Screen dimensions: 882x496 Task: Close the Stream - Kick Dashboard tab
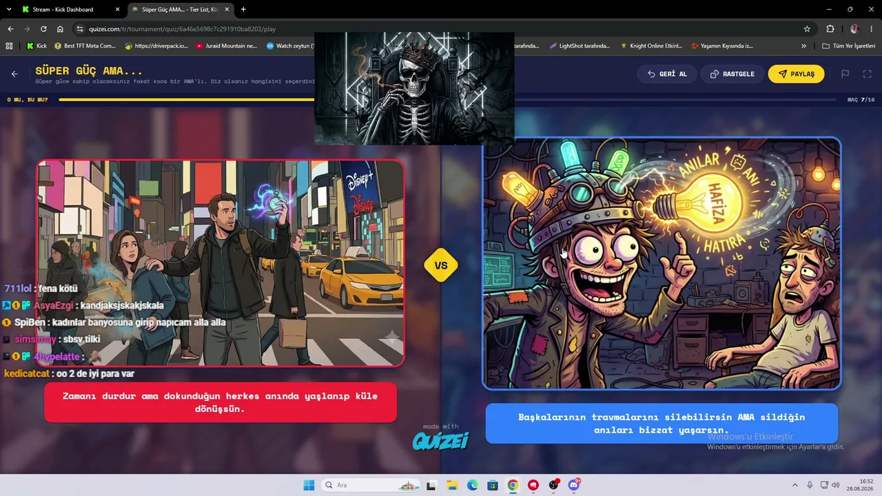click(117, 10)
